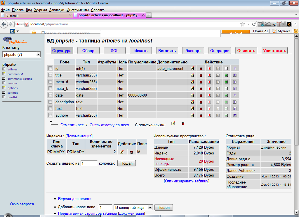Screen dimensions: 299x217
Task: Open the Операции tab
Action: click(x=220, y=51)
